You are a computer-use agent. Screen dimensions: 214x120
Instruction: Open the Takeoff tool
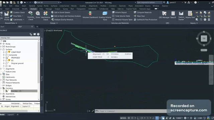173,15
